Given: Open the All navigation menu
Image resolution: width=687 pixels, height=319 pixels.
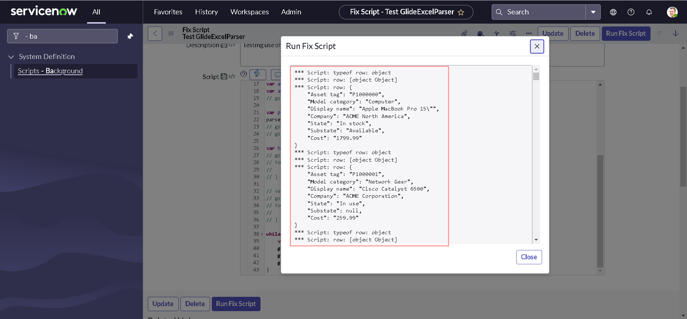Looking at the screenshot, I should pyautogui.click(x=96, y=12).
